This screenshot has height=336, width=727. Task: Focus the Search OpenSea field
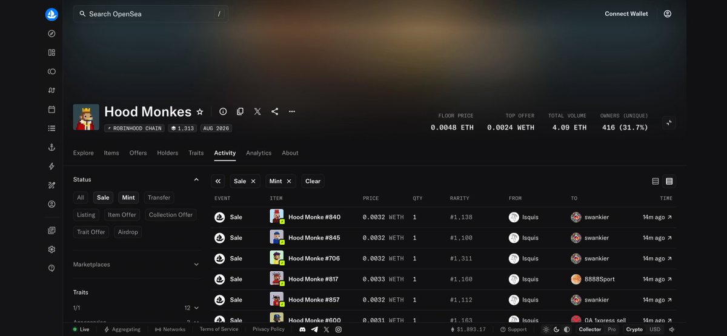pyautogui.click(x=151, y=14)
